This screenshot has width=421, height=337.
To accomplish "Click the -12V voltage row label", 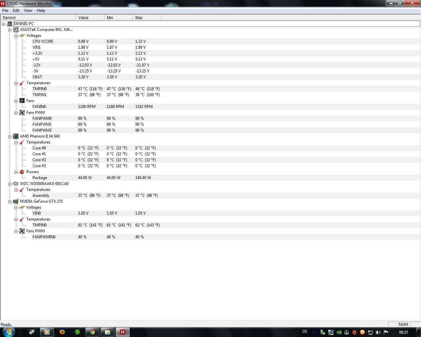I will (x=37, y=65).
